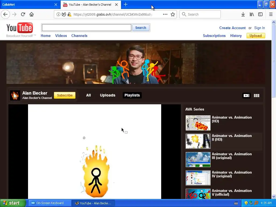
Task: Open the Downloads arrow icon
Action: 243,14
